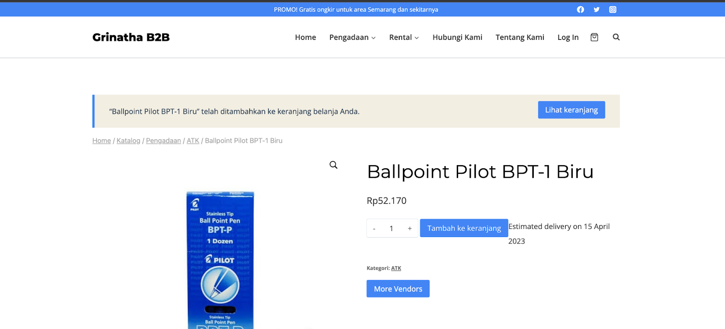Screen dimensions: 725x329
Task: Follow the ATK breadcrumb link
Action: click(x=193, y=141)
